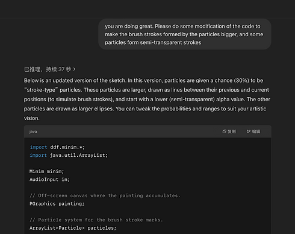Image resolution: width=295 pixels, height=234 pixels.
Task: Click the stroke-type quoted text in response
Action: click(x=41, y=90)
